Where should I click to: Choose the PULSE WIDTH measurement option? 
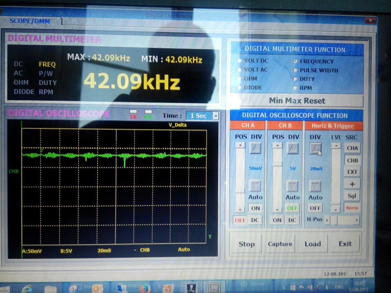click(295, 70)
